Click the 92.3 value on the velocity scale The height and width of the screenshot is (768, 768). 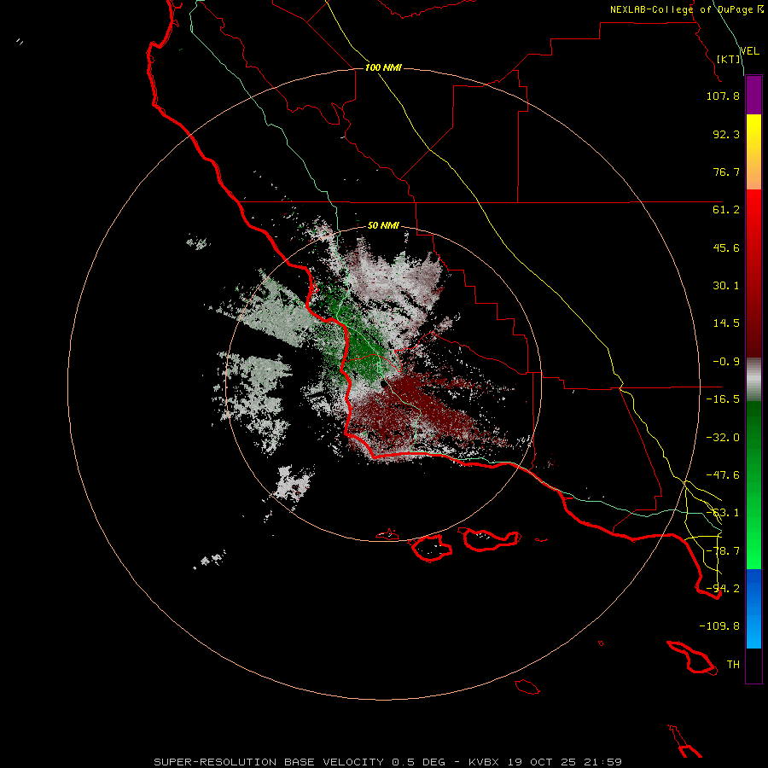726,134
